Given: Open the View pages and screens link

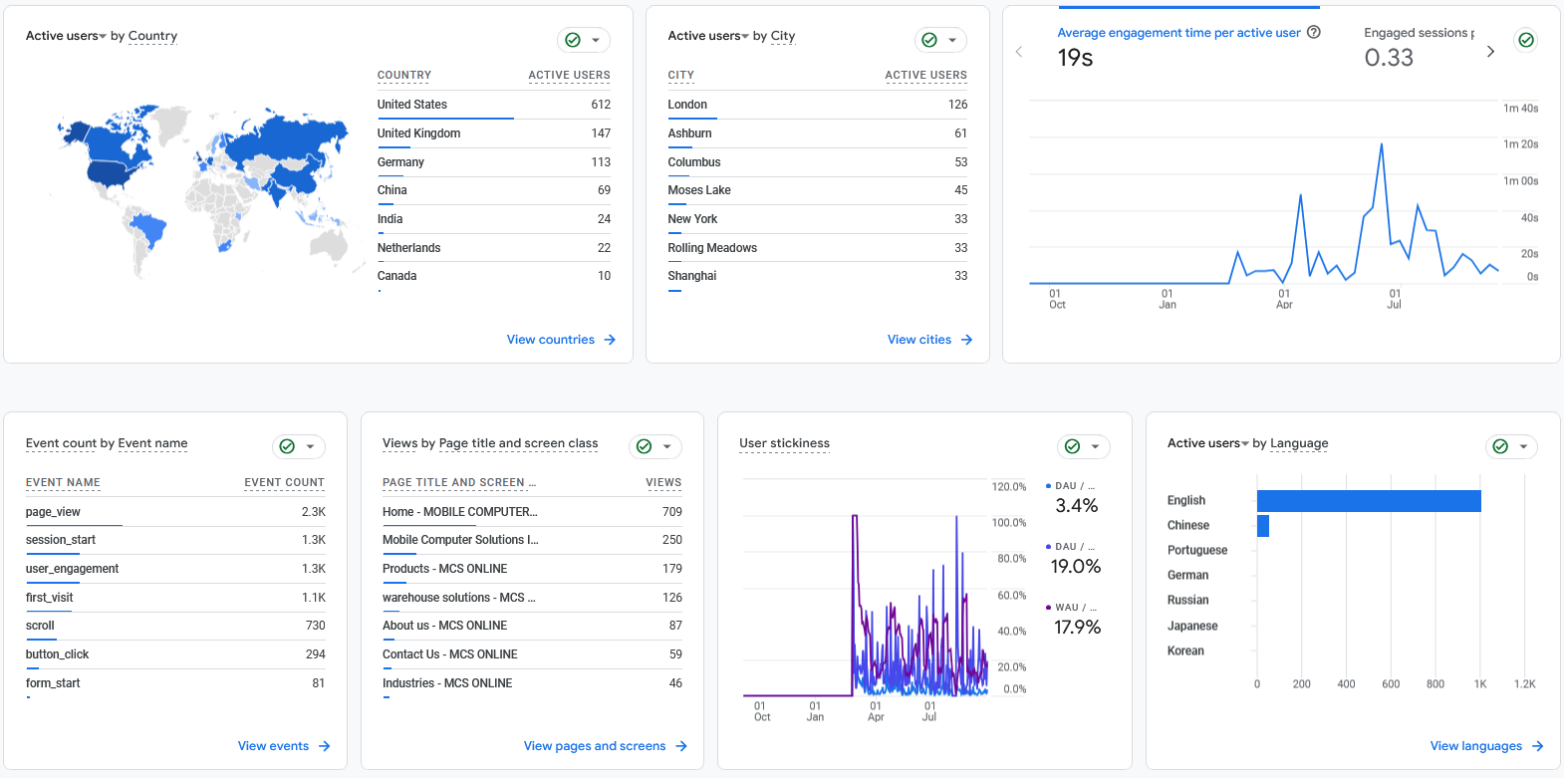Looking at the screenshot, I should click(x=606, y=746).
